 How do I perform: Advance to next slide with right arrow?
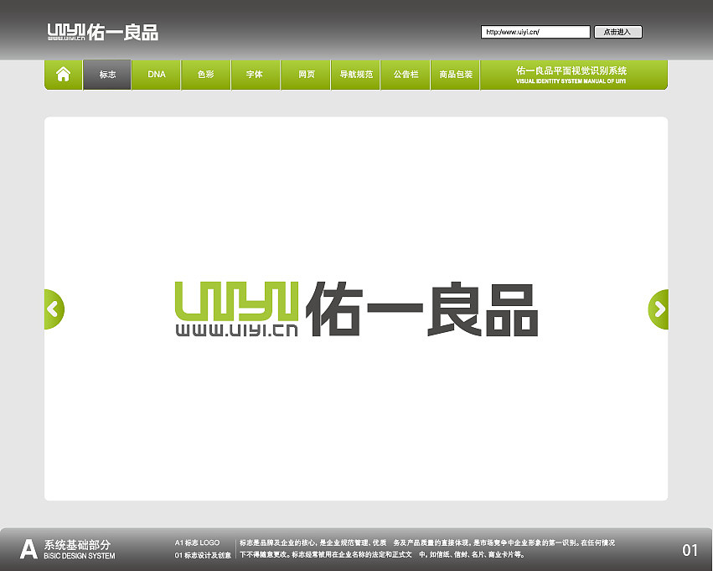tap(659, 309)
